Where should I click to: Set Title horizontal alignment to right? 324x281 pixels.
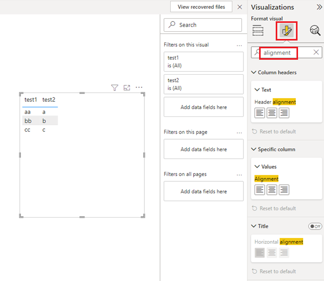coord(284,252)
